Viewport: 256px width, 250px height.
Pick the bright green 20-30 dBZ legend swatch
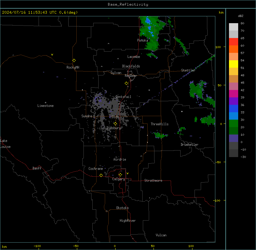tap(233, 124)
